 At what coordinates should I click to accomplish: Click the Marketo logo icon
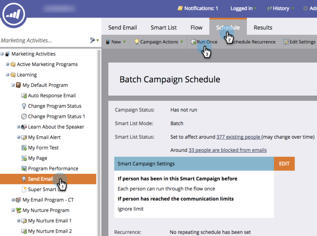14,14
